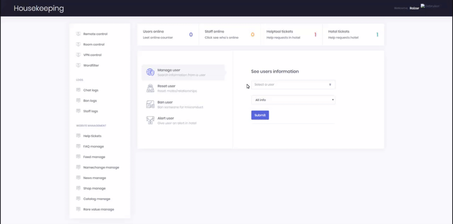
Task: Click the Manage user globe icon
Action: click(150, 72)
